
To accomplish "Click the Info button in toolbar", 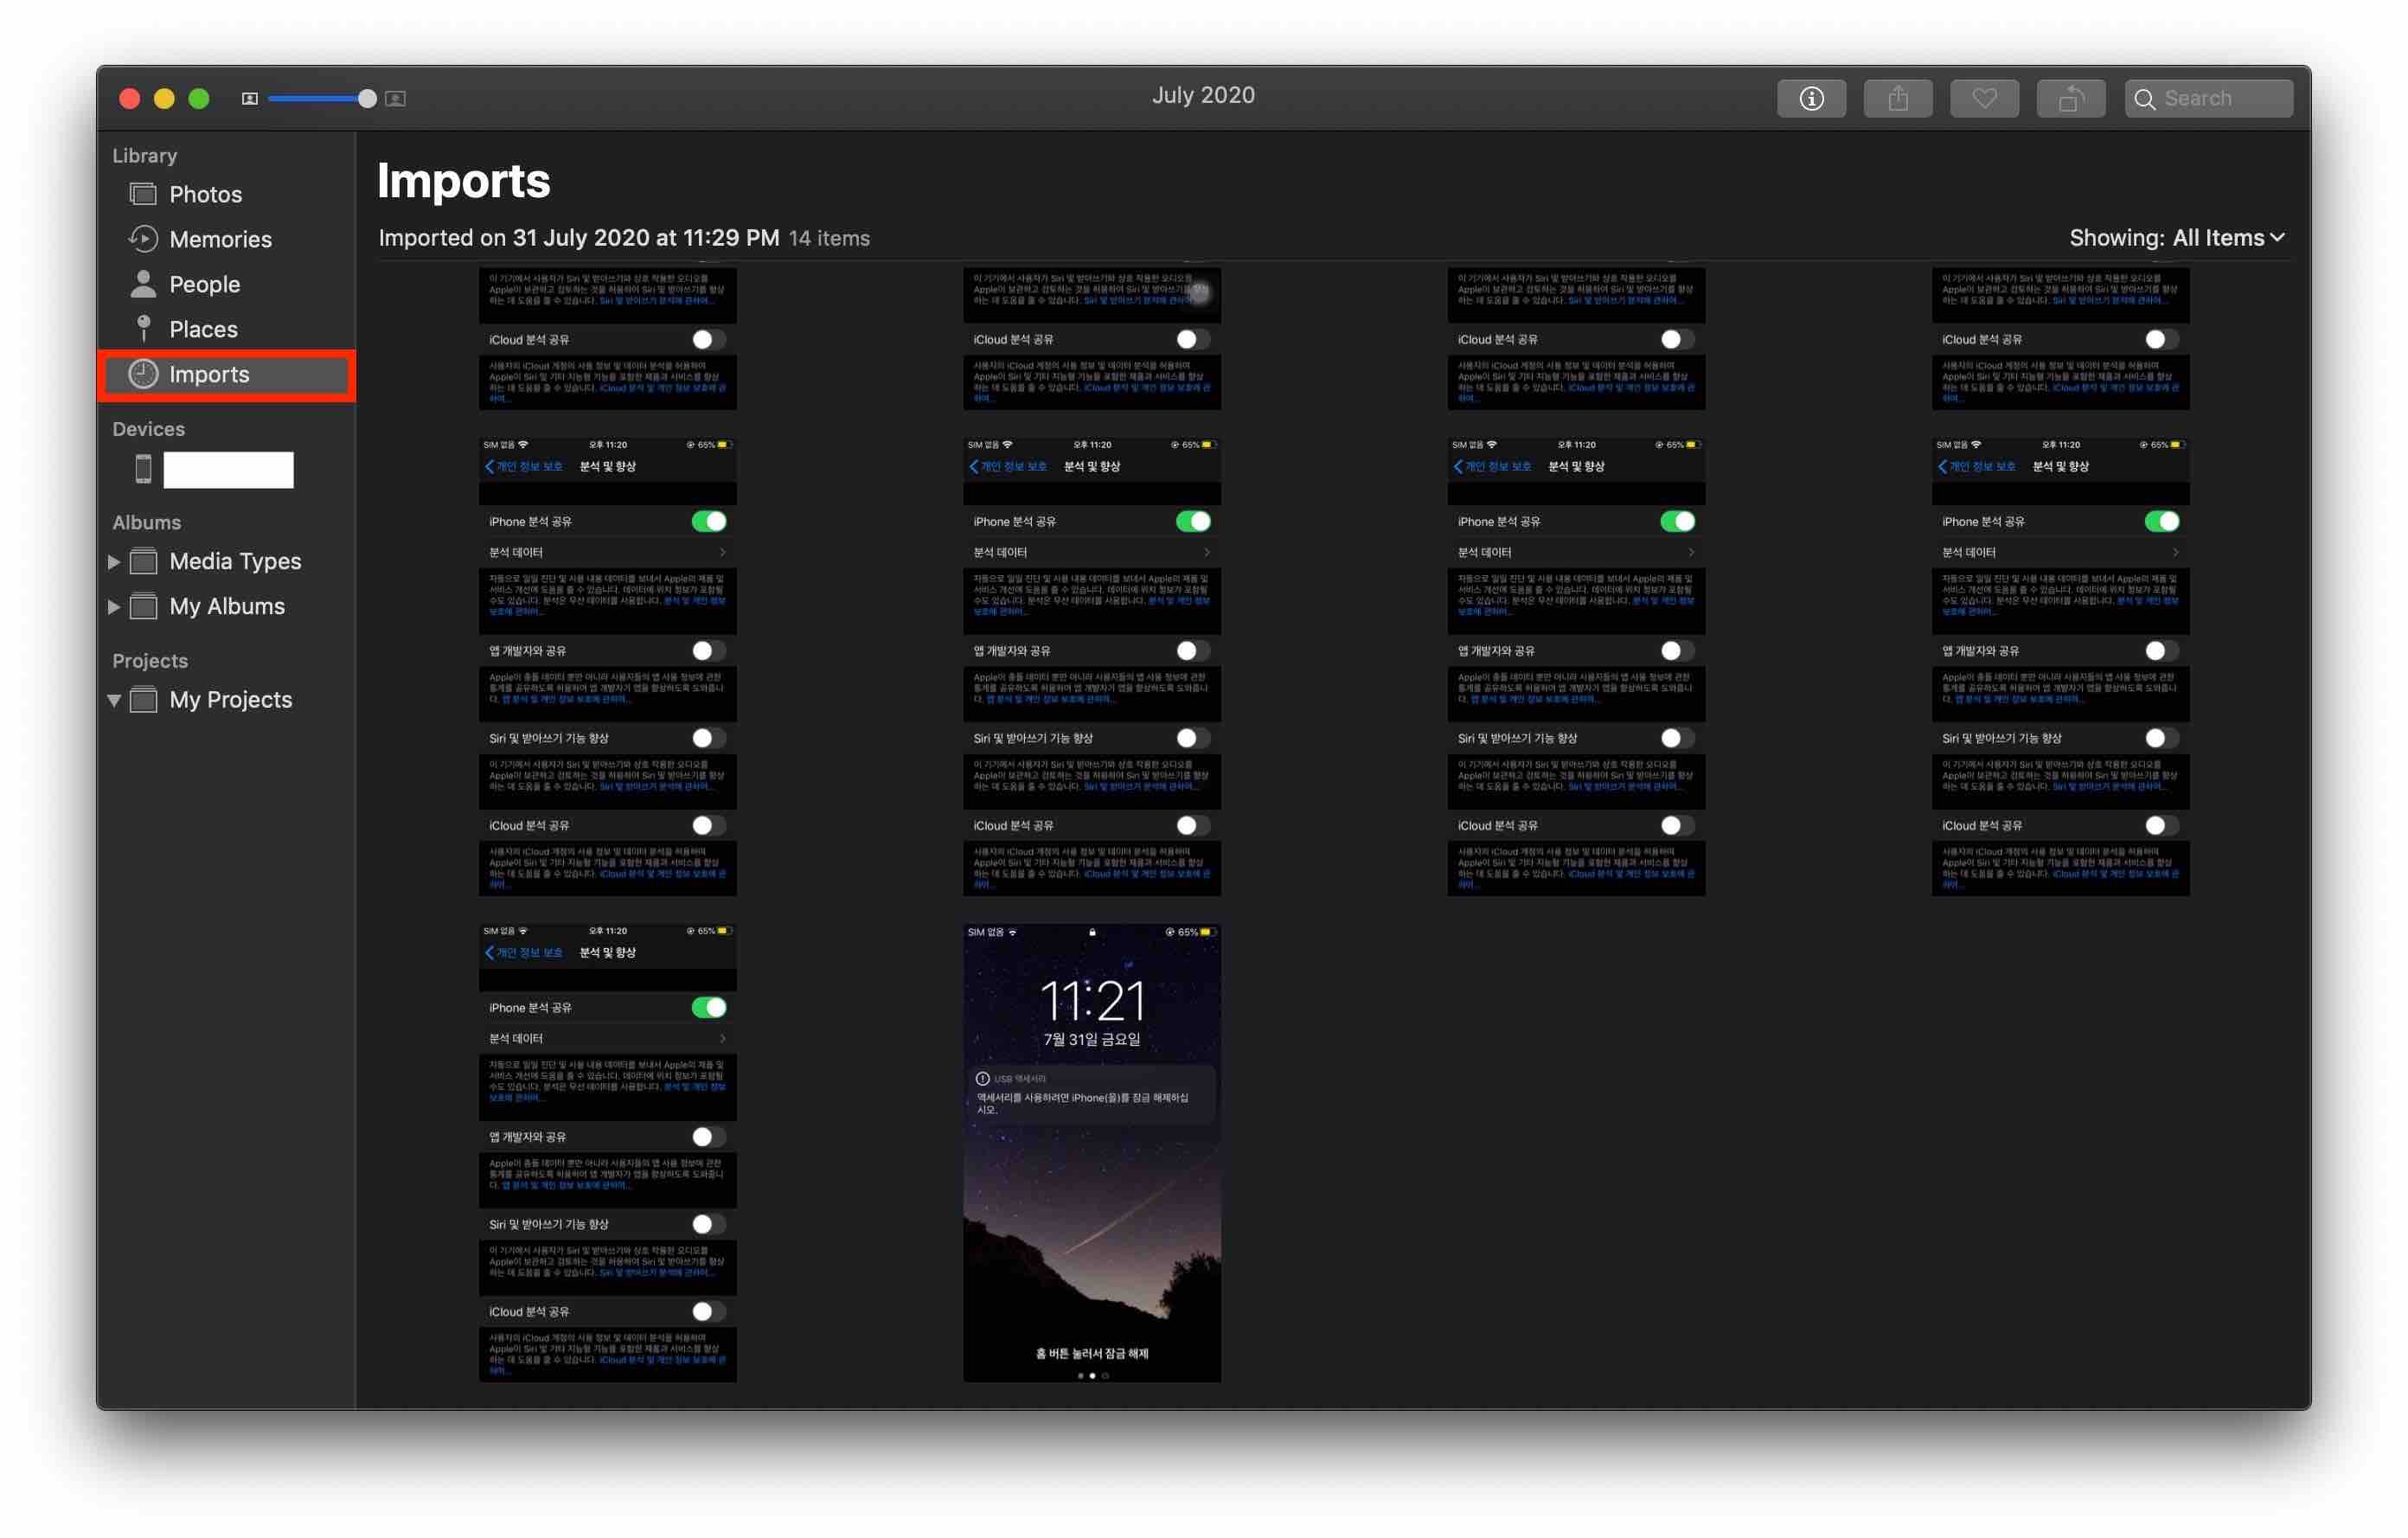I will pos(1811,98).
